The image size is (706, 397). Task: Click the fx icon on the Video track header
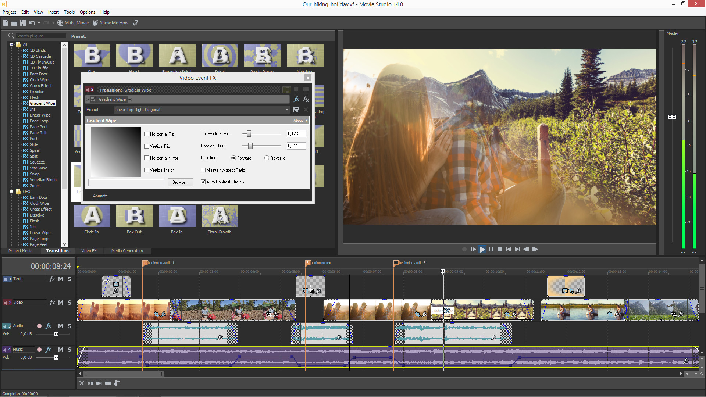pos(51,302)
